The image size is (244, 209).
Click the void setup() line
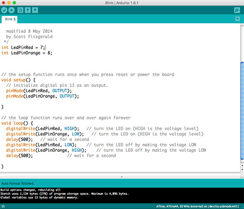pos(18,80)
